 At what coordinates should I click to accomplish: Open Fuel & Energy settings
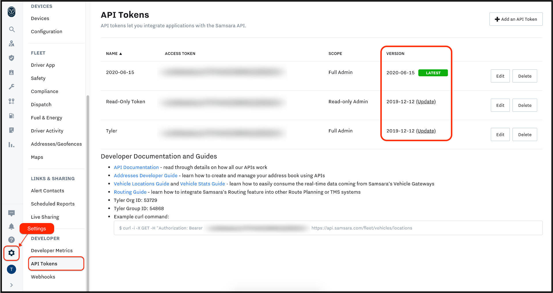pyautogui.click(x=47, y=118)
